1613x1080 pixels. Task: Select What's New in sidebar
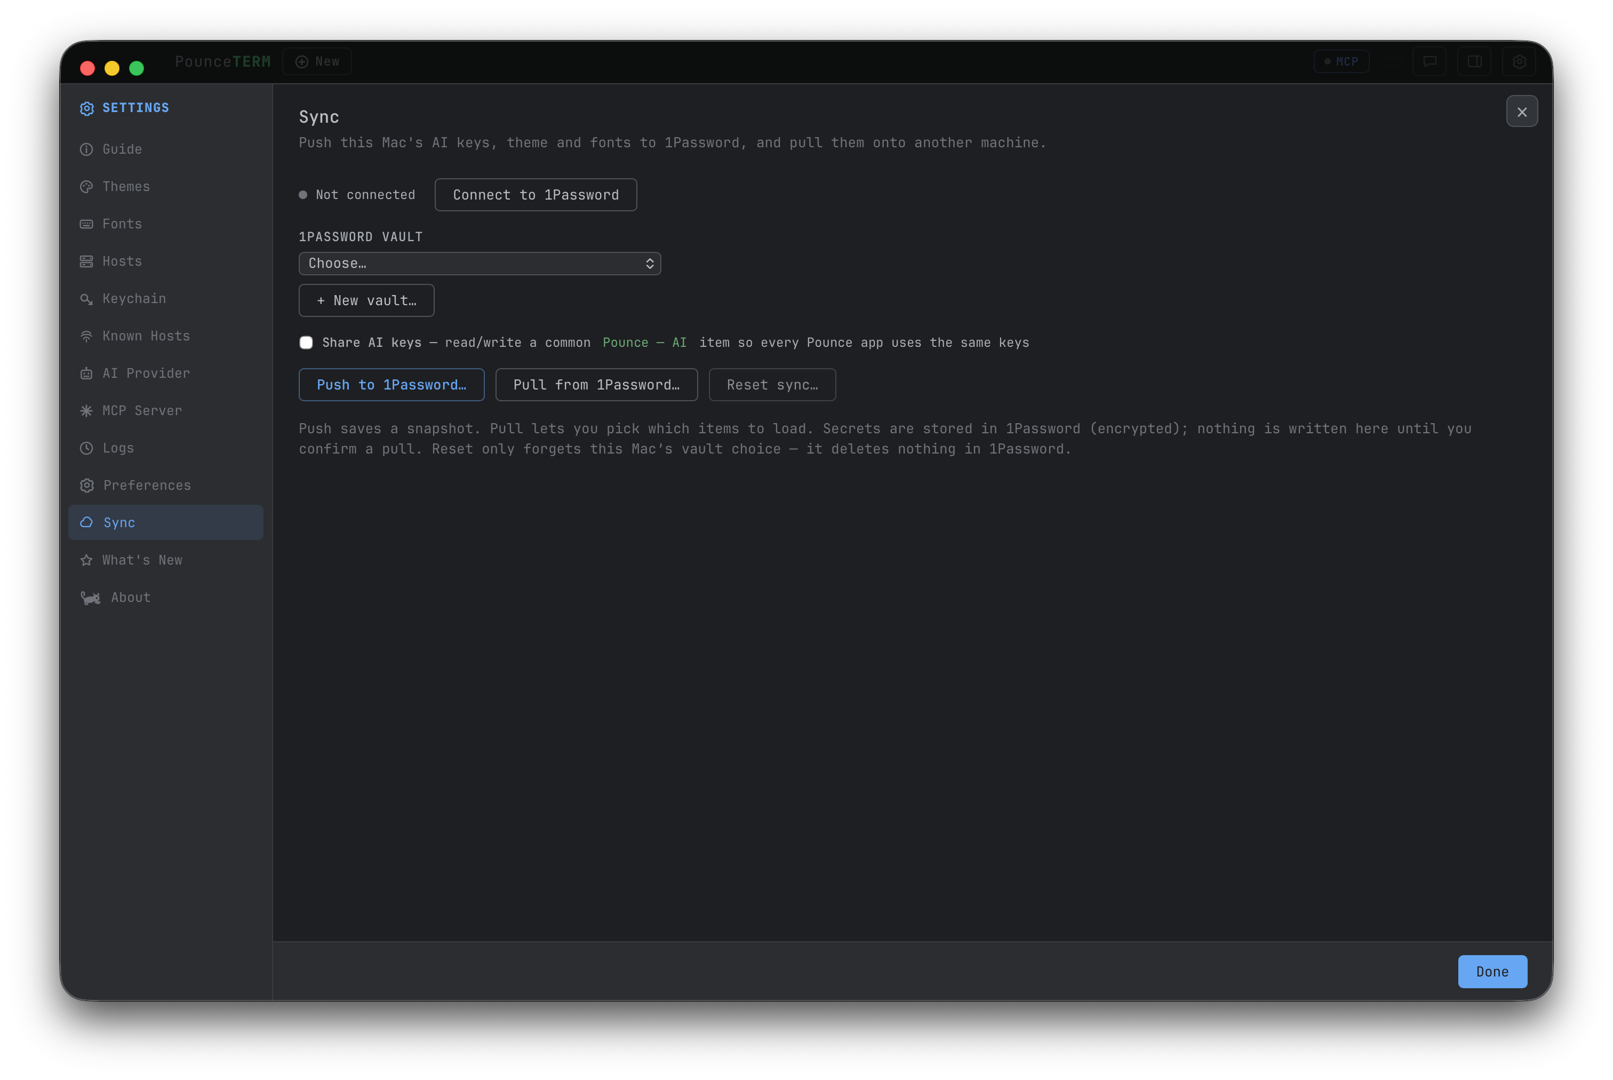tap(166, 560)
